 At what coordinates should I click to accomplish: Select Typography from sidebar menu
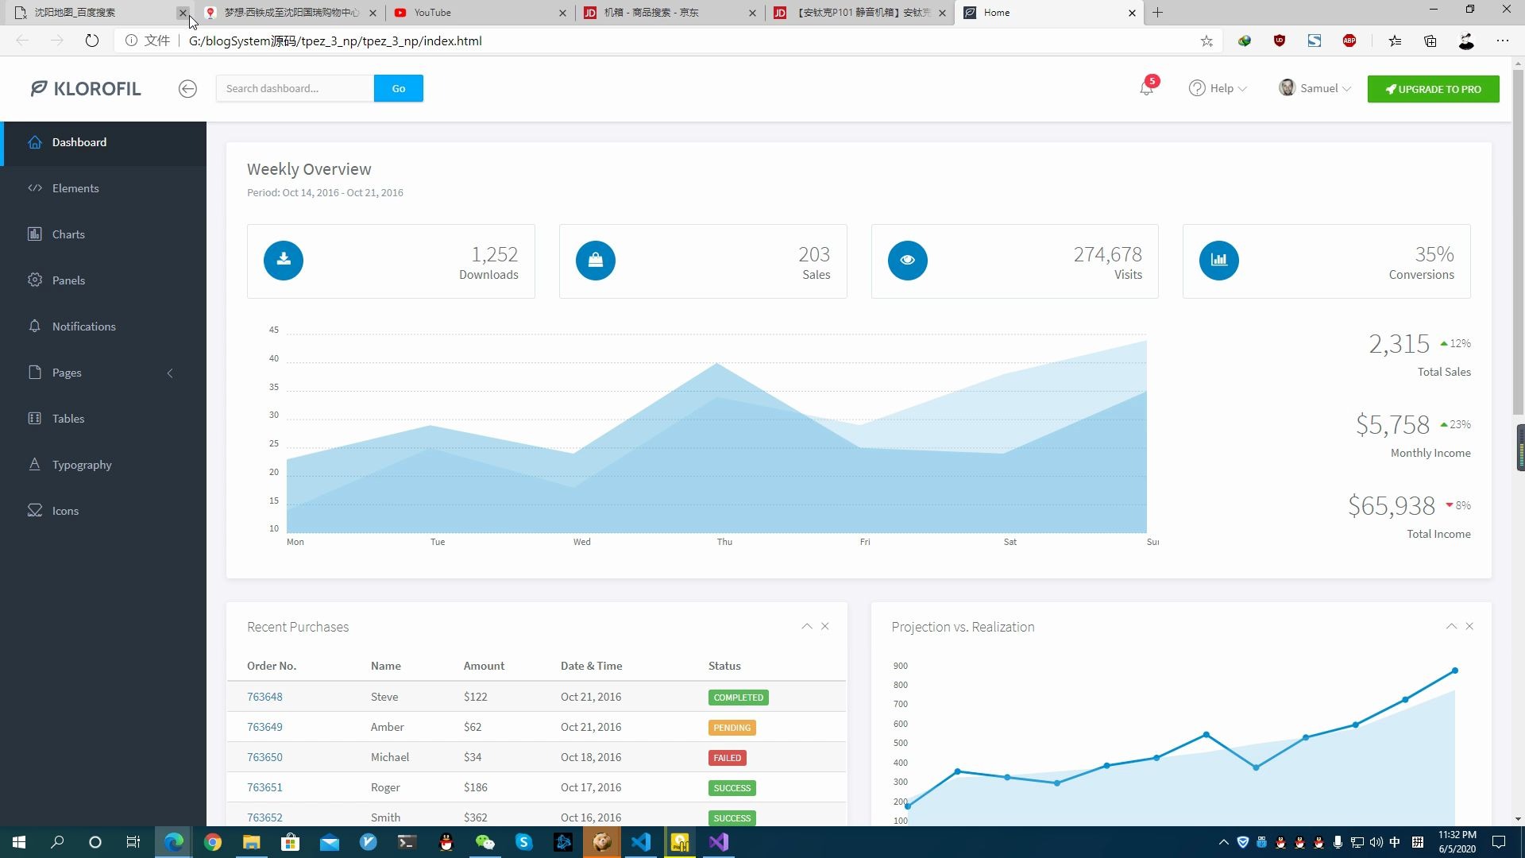(x=83, y=464)
